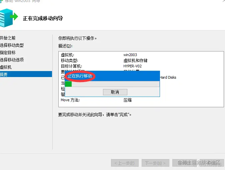Click the 要完成移动并关闭此向导 instruction text
The width and height of the screenshot is (225, 170).
coord(95,115)
